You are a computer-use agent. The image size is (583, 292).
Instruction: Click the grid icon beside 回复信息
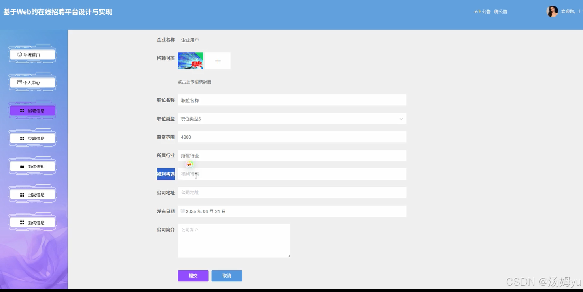coord(22,195)
